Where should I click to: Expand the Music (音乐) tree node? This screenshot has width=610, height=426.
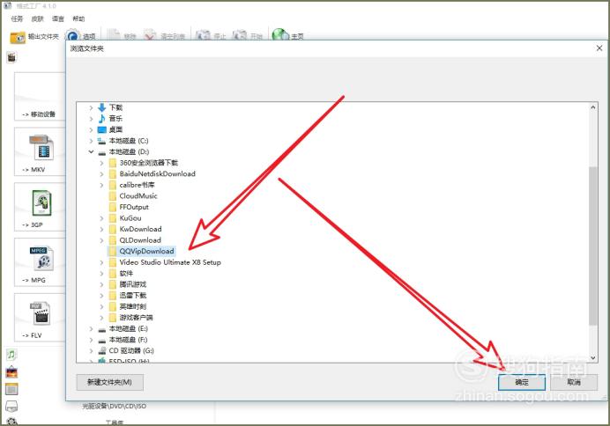click(91, 119)
